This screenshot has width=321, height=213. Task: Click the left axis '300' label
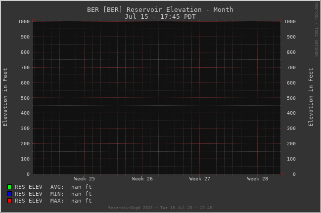pyautogui.click(x=25, y=128)
